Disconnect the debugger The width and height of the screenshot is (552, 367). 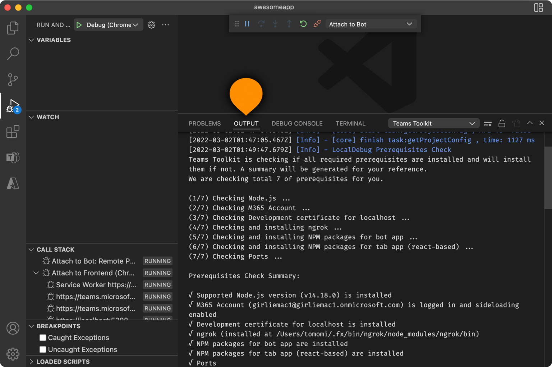[x=317, y=24]
